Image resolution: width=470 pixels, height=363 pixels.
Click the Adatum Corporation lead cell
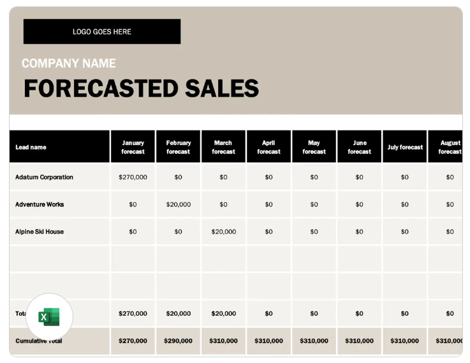click(x=59, y=177)
